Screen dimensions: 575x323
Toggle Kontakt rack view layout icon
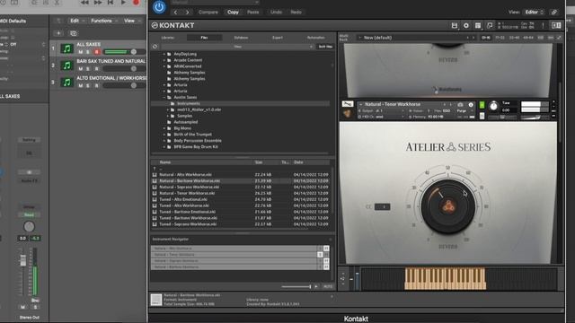[478, 25]
